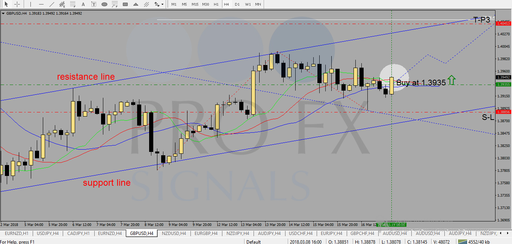
Task: Select the Fibonacci retracement tool
Action: pos(73,4)
